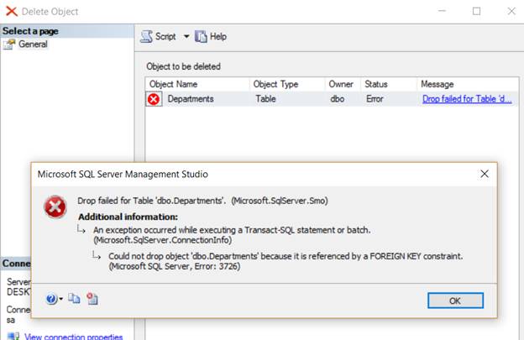
Task: Click the Owner column header
Action: pyautogui.click(x=342, y=84)
